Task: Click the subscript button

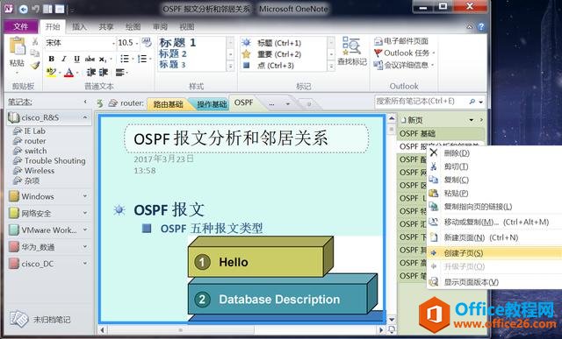Action: (x=103, y=59)
